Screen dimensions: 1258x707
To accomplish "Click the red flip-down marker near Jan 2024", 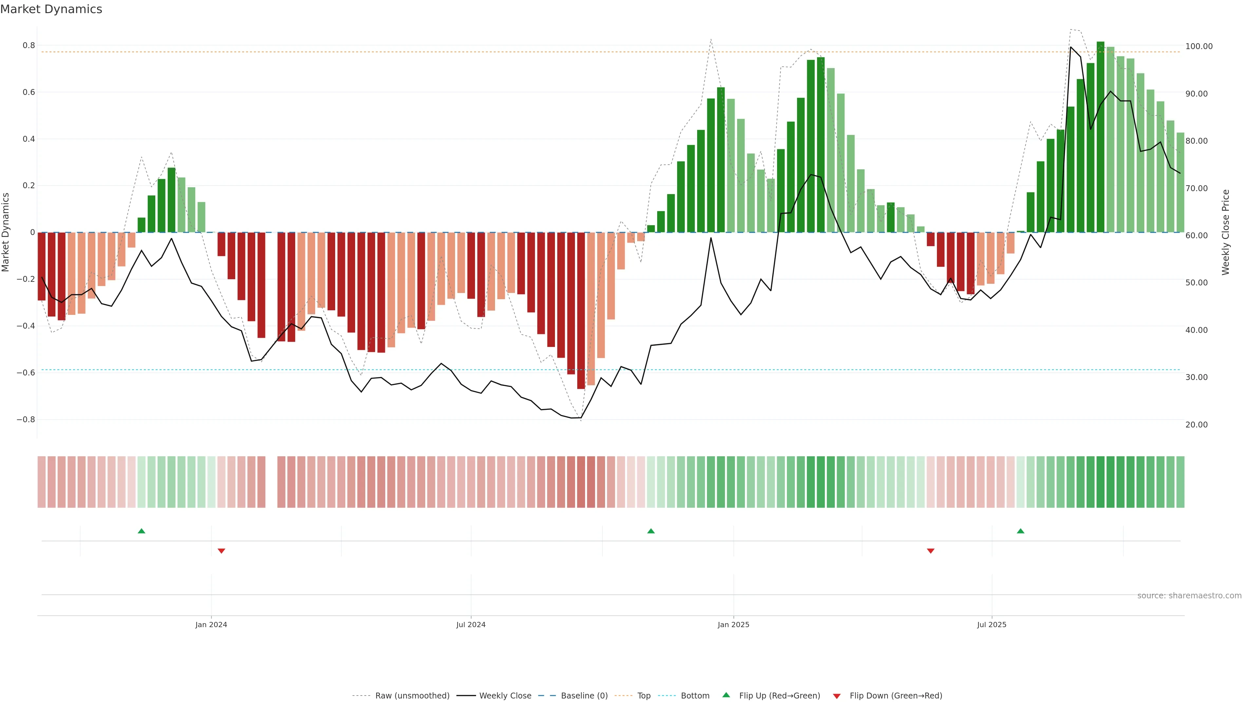I will (221, 551).
